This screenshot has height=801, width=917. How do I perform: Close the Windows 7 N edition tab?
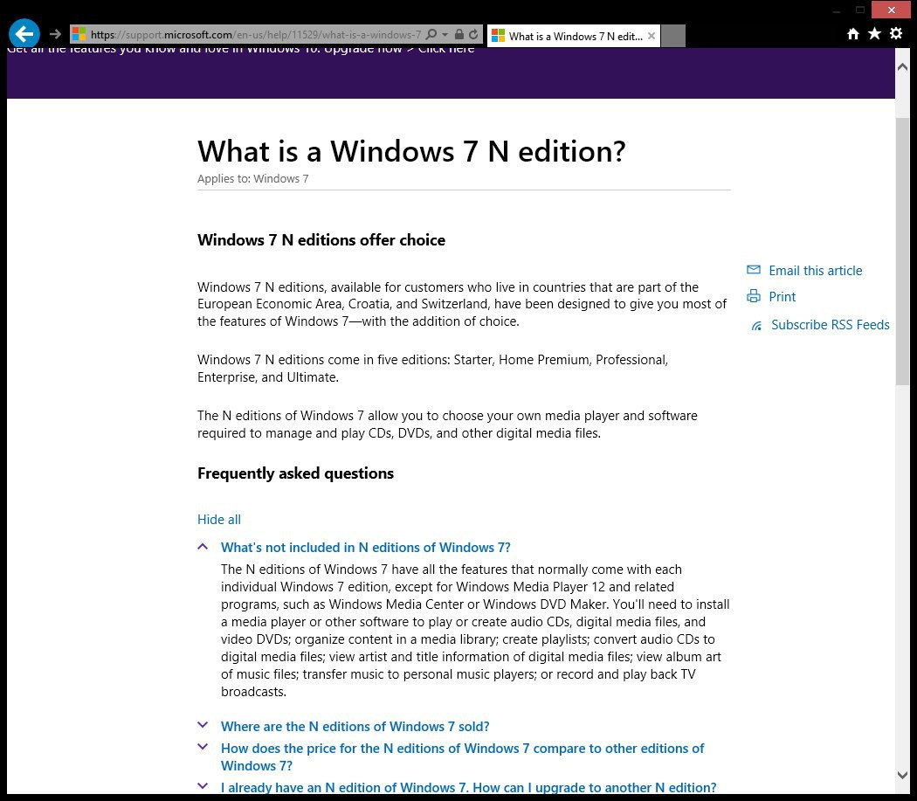(x=652, y=37)
